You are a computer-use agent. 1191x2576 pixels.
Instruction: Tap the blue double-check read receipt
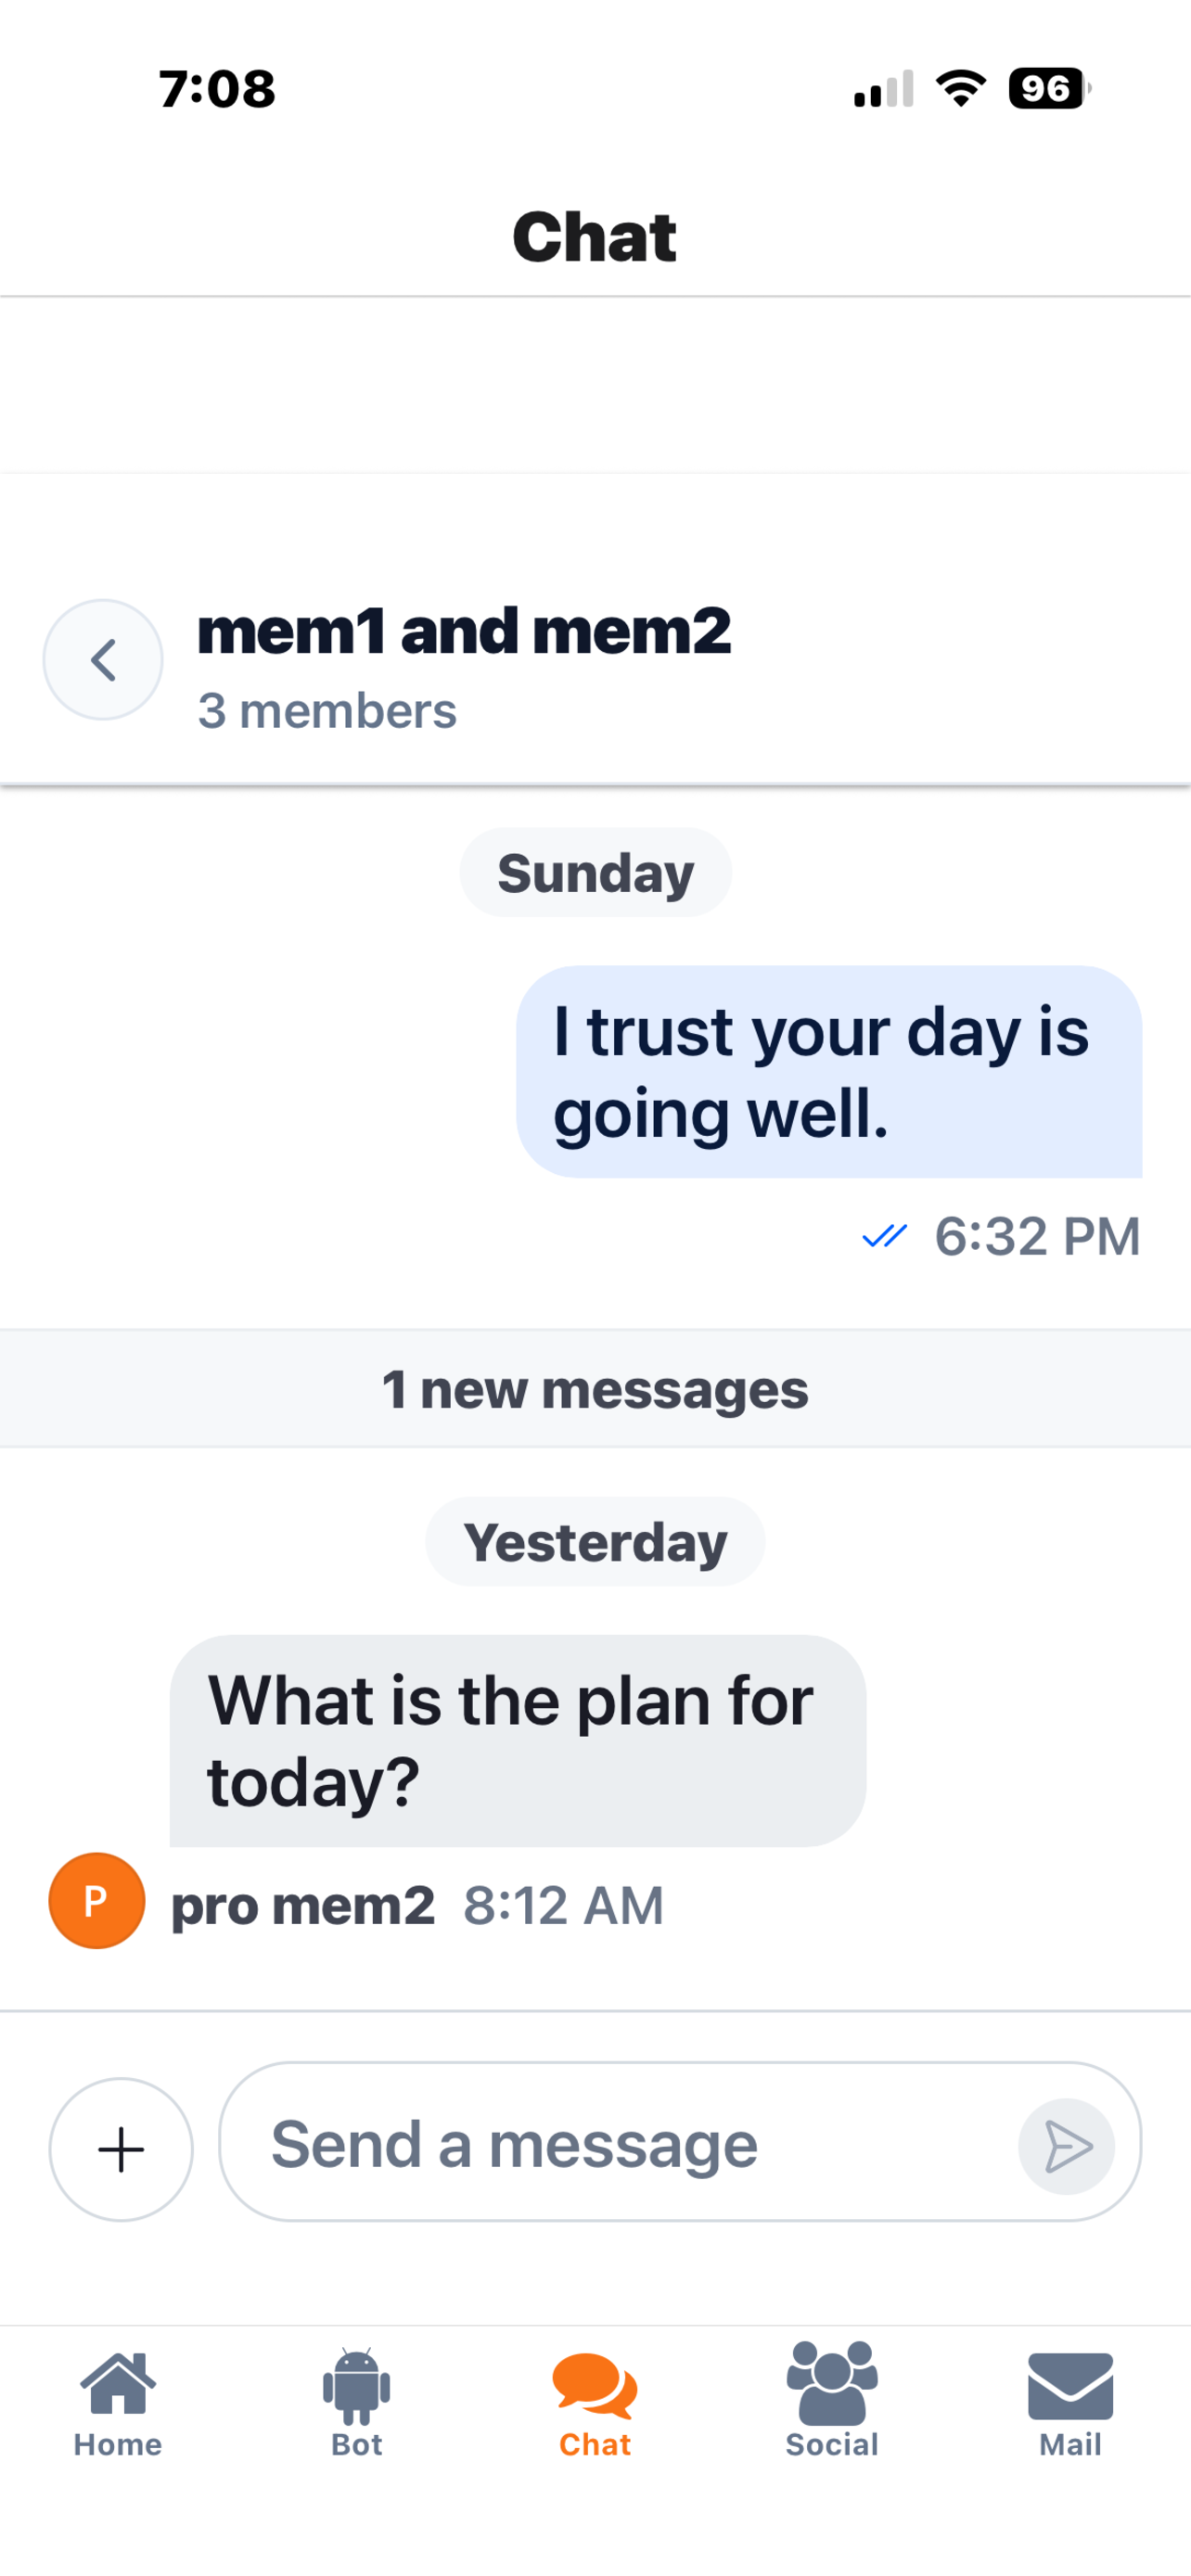click(x=884, y=1237)
